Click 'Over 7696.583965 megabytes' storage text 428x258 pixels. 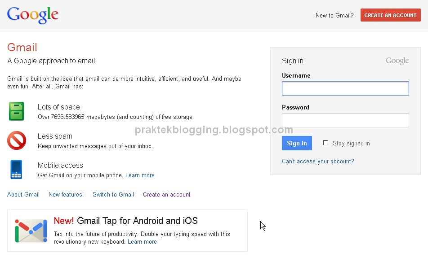click(x=116, y=117)
